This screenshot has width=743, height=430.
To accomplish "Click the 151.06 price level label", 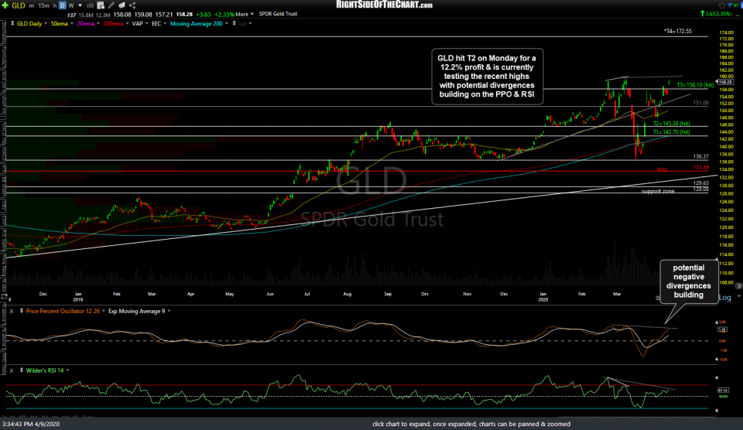I will pos(701,103).
